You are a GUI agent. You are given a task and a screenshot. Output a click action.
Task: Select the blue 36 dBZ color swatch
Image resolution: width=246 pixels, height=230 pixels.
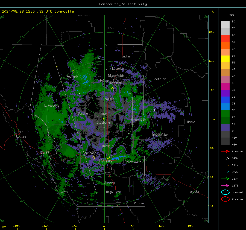(x=225, y=100)
